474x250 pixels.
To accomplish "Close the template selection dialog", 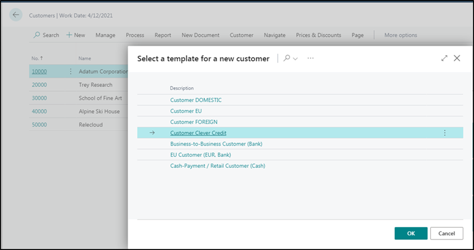I will click(457, 58).
